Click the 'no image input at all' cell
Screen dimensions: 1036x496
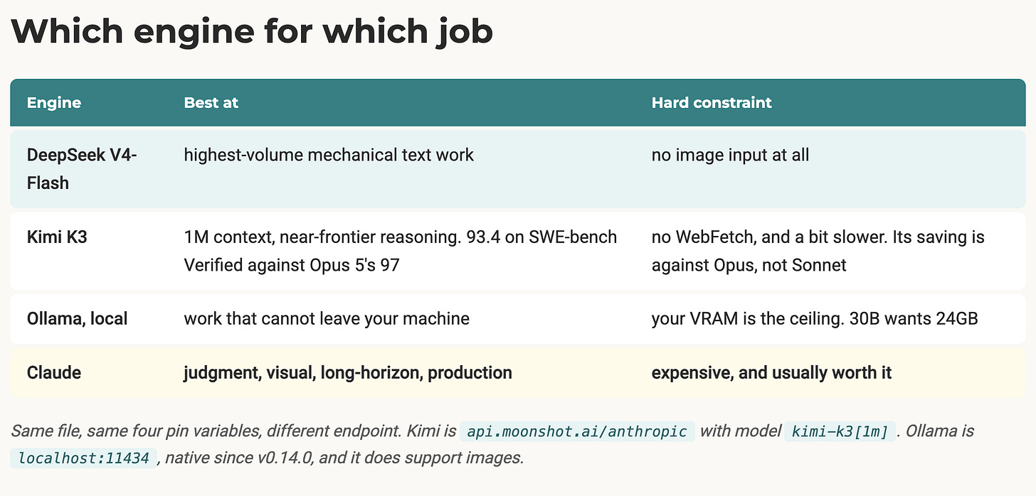pos(730,155)
